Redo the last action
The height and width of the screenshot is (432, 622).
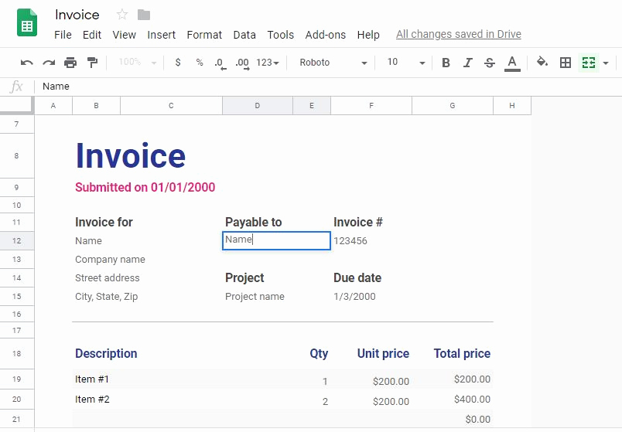tap(49, 63)
